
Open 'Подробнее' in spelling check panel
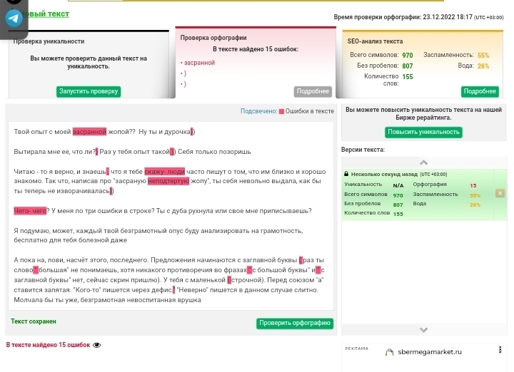(x=313, y=91)
